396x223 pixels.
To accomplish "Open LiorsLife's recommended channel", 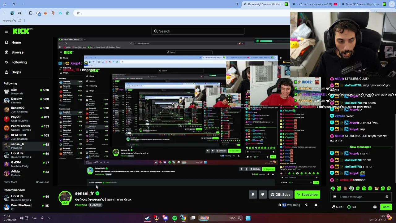I will pos(26,198).
